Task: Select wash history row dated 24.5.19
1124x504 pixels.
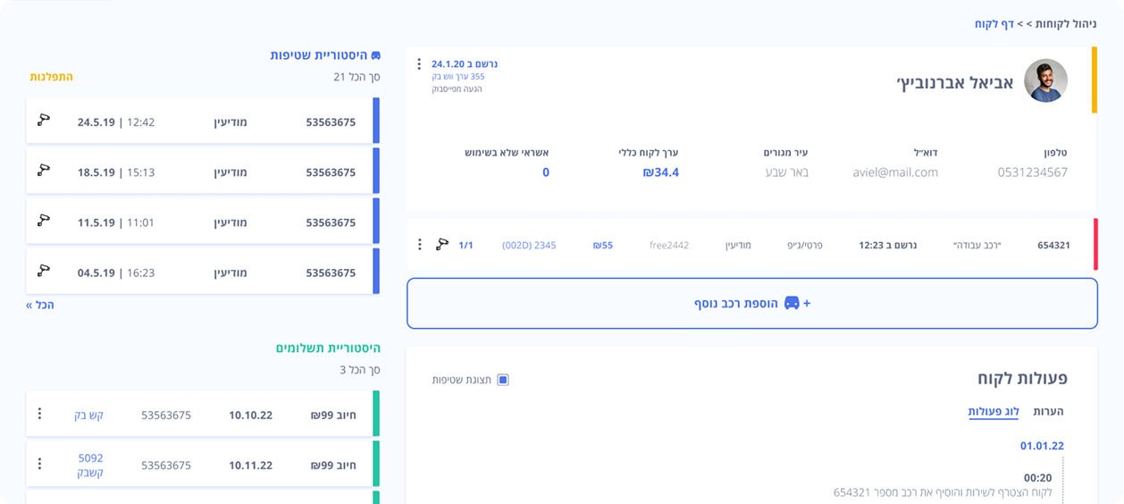Action: tap(203, 122)
